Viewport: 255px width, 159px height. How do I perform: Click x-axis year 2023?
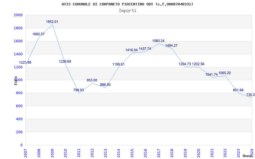click(238, 153)
